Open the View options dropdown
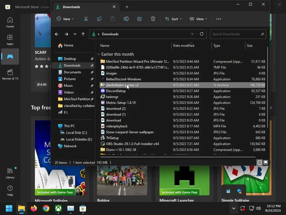The height and width of the screenshot is (215, 286). coord(198,19)
